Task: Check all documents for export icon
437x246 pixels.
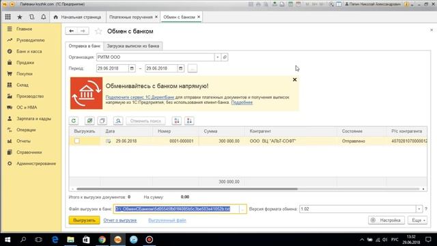Action: coord(89,121)
